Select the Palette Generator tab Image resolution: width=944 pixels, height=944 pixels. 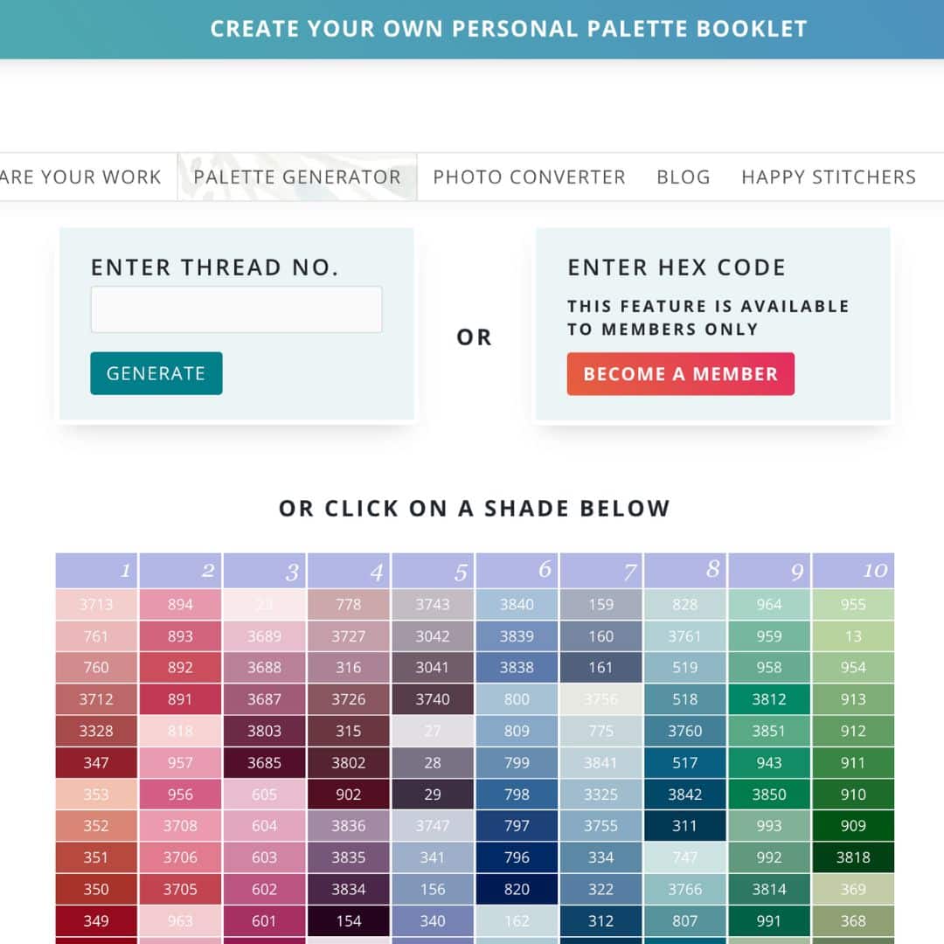297,177
